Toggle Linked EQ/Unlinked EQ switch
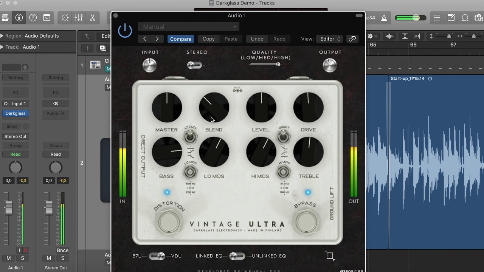Viewport: 484px width, 272px height. (x=237, y=256)
